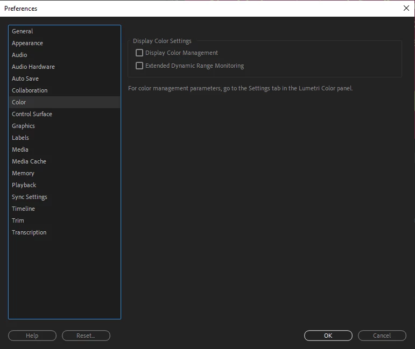Screen dimensions: 415x349
Task: Click the Display Color Settings group label
Action: coord(162,41)
